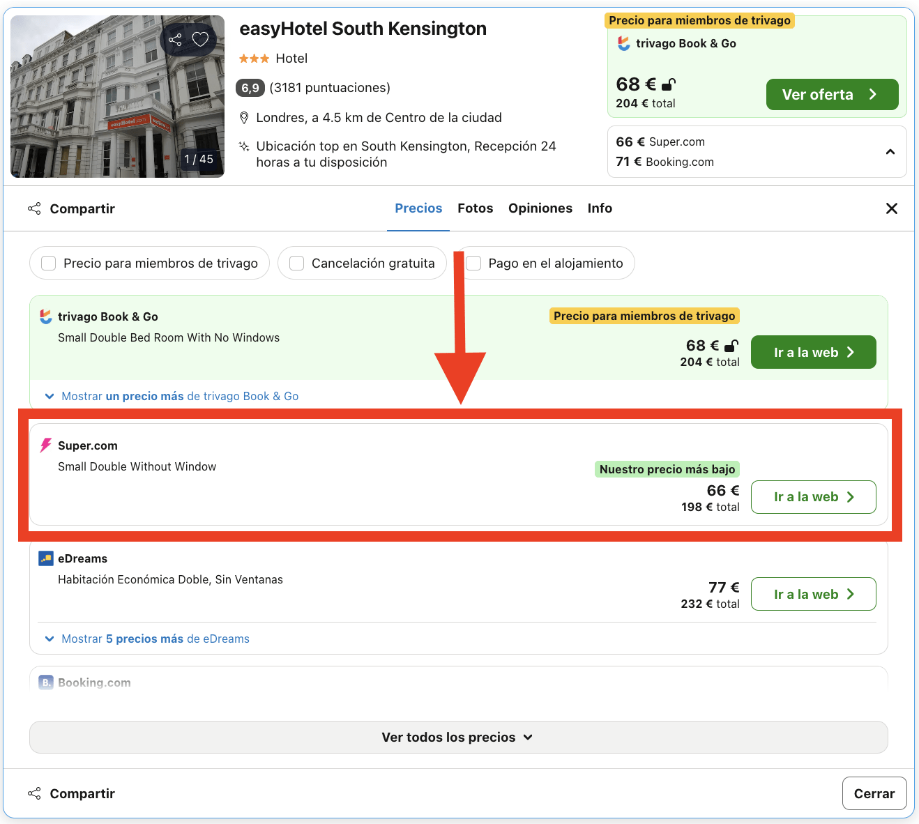The image size is (919, 824).
Task: Click the 6,9 rating badge
Action: [x=250, y=88]
